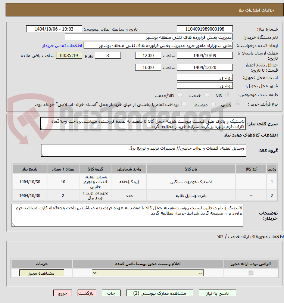Click the شماره نیاز field 1104091989000198
This screenshot has width=284, height=303.
(x=205, y=29)
